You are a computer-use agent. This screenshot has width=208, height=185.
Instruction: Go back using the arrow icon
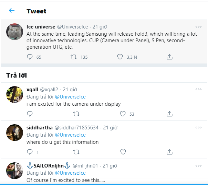(x=12, y=11)
